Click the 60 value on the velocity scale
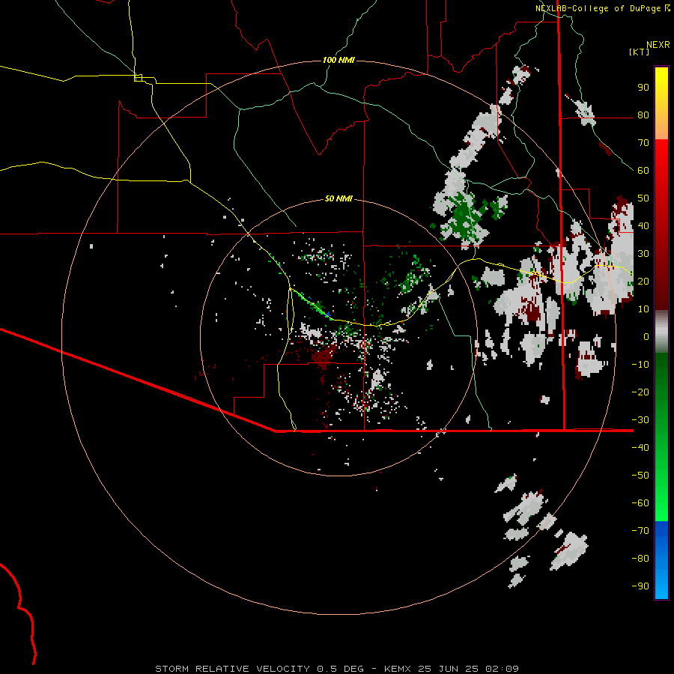This screenshot has height=674, width=674. 643,170
